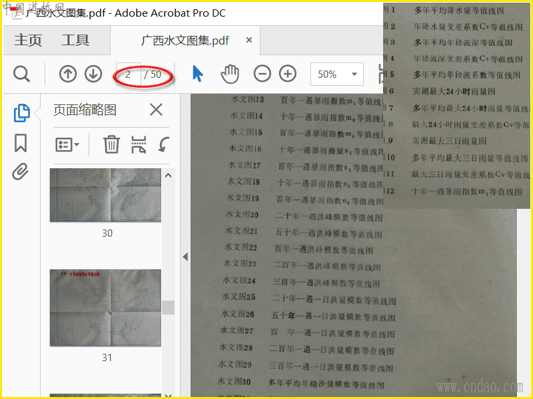The image size is (533, 399).
Task: Select page 31 thumbnail
Action: (x=105, y=308)
